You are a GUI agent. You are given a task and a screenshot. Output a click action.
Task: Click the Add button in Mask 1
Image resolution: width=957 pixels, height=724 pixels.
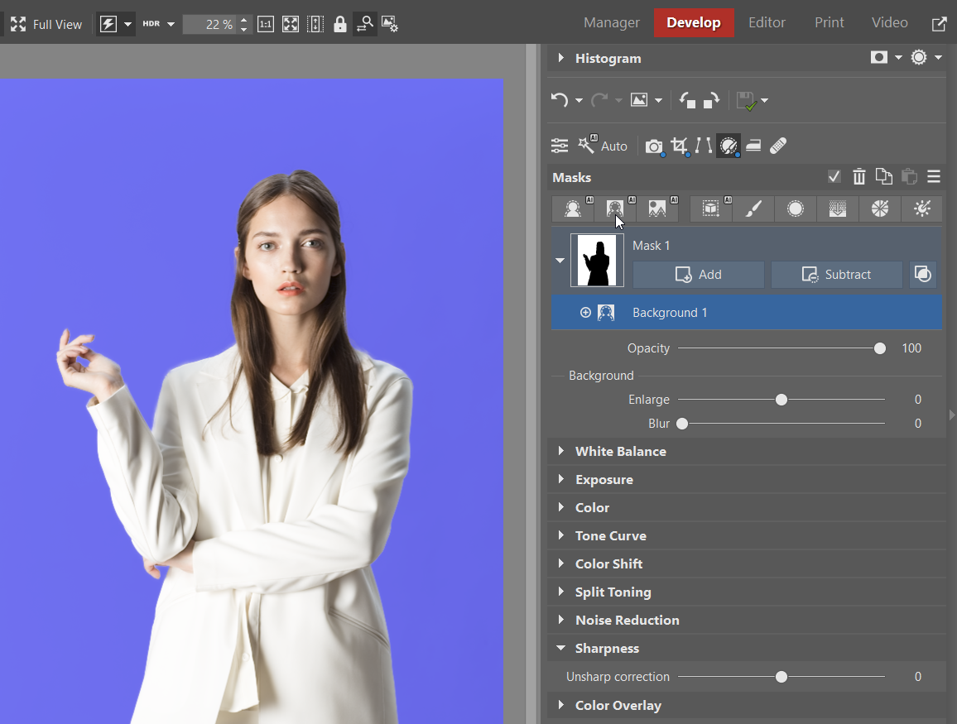click(x=698, y=275)
